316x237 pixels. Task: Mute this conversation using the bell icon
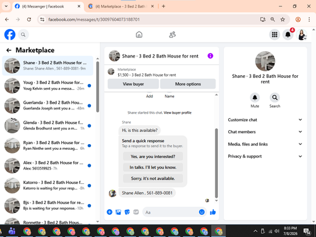255,97
